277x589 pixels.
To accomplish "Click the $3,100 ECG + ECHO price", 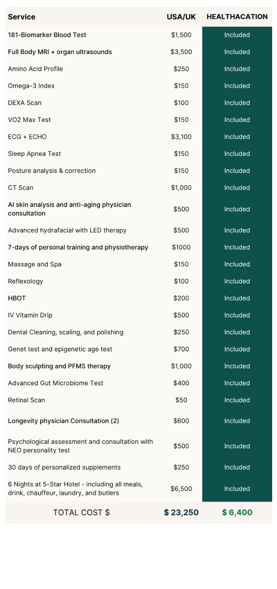I will [181, 137].
